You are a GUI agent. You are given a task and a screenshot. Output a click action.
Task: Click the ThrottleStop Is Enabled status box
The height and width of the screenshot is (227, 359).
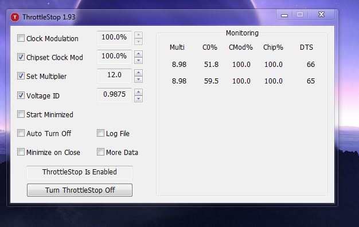tap(80, 172)
